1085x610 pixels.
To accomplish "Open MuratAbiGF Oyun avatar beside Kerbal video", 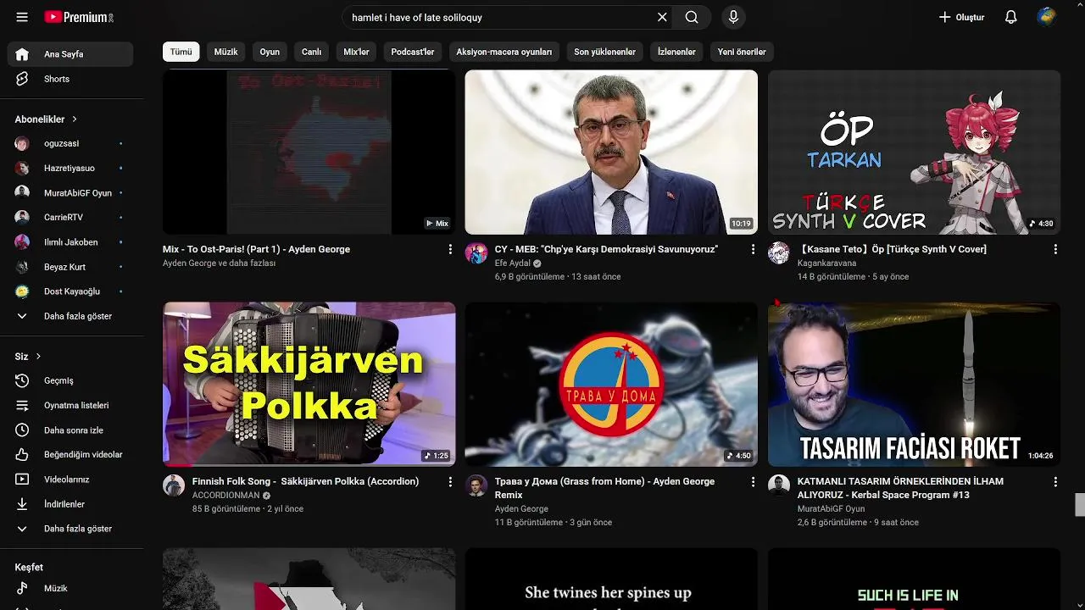I will pos(779,485).
